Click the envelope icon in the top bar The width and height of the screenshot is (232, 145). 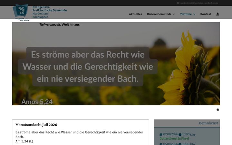tap(178, 3)
